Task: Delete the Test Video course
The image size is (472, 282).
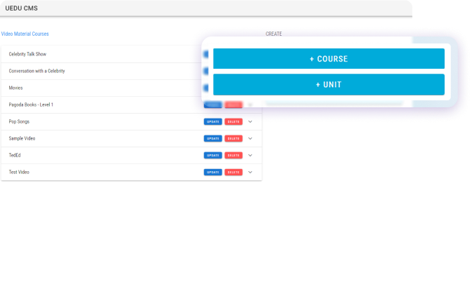Action: click(234, 172)
